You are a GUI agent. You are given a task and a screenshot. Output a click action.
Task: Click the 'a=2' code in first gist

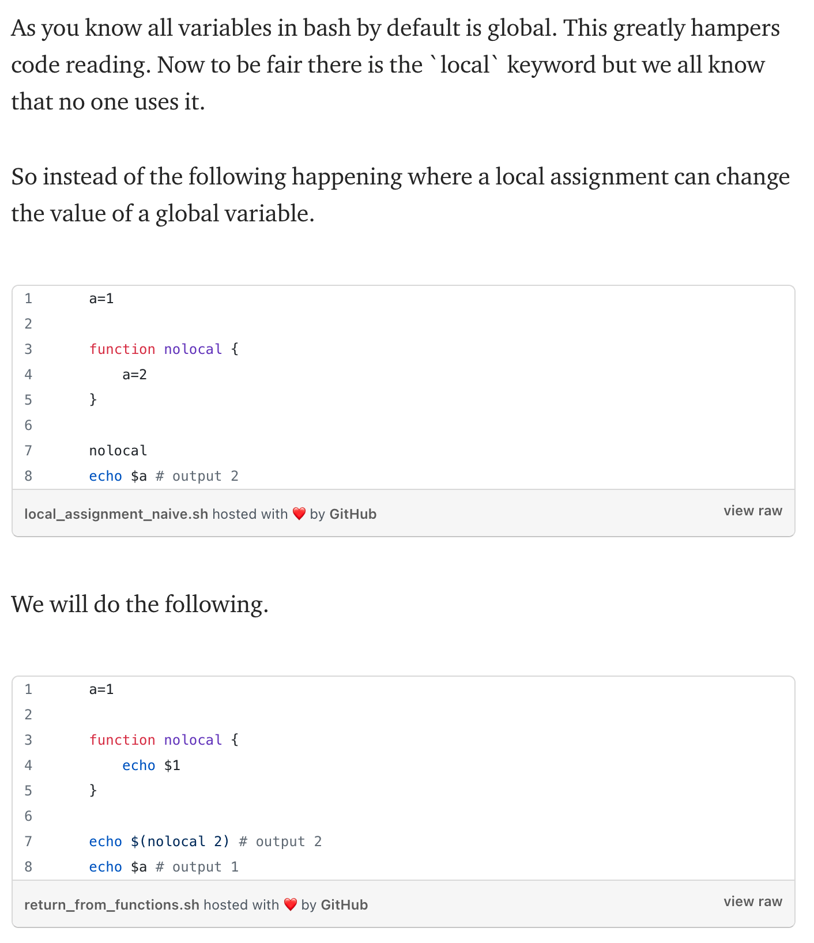134,375
